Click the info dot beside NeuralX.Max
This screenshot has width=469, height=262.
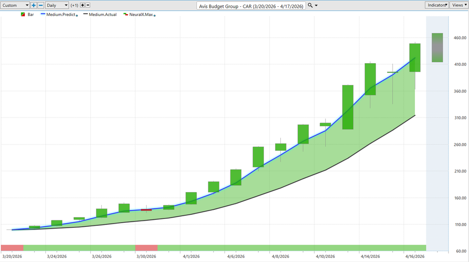click(155, 16)
